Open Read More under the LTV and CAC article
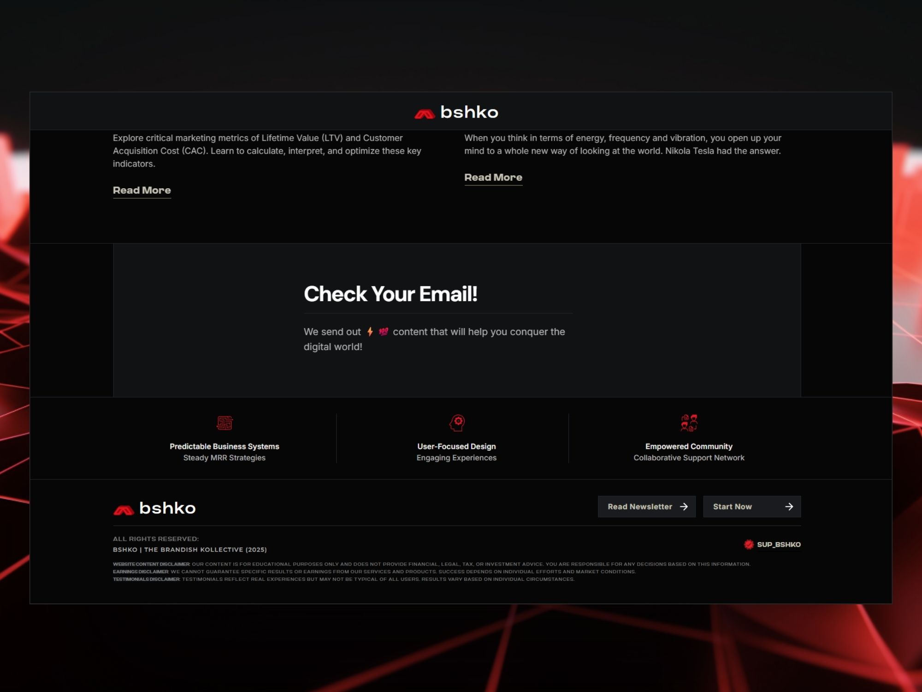Image resolution: width=922 pixels, height=692 pixels. pyautogui.click(x=142, y=190)
